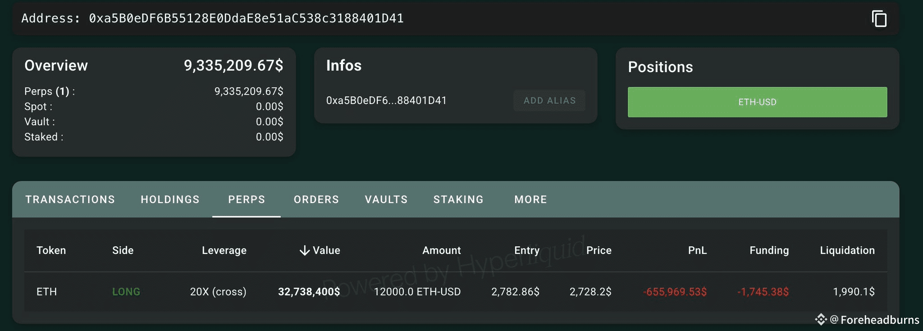Sort by the Leverage column header
The width and height of the screenshot is (923, 331).
pos(224,250)
